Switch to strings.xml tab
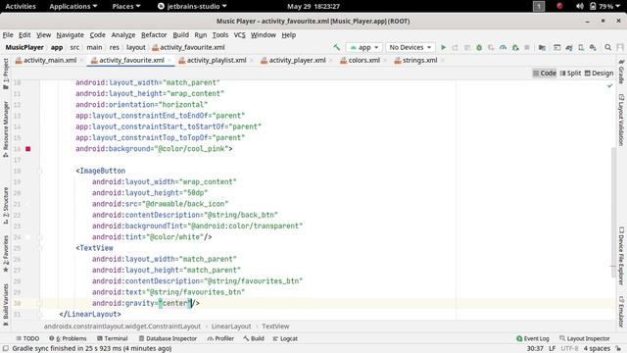Image resolution: width=627 pixels, height=353 pixels. (x=419, y=60)
